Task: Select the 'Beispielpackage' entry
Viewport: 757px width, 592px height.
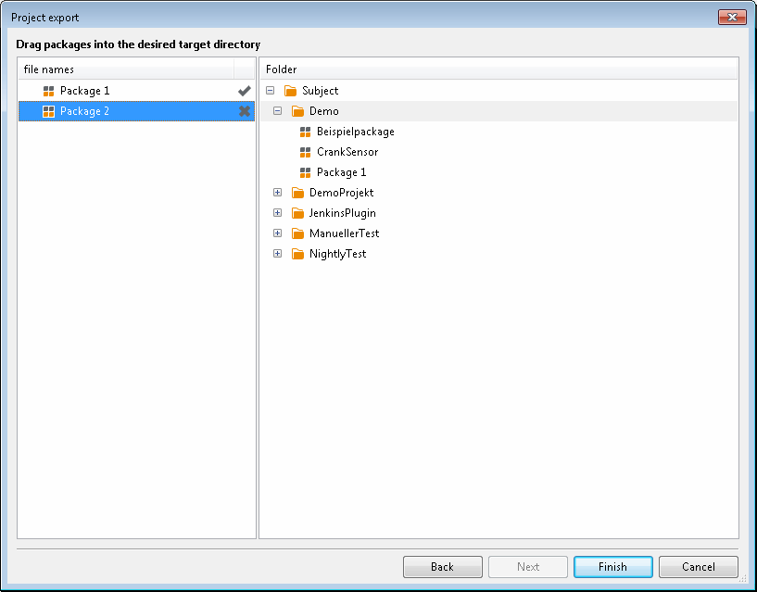Action: click(356, 132)
